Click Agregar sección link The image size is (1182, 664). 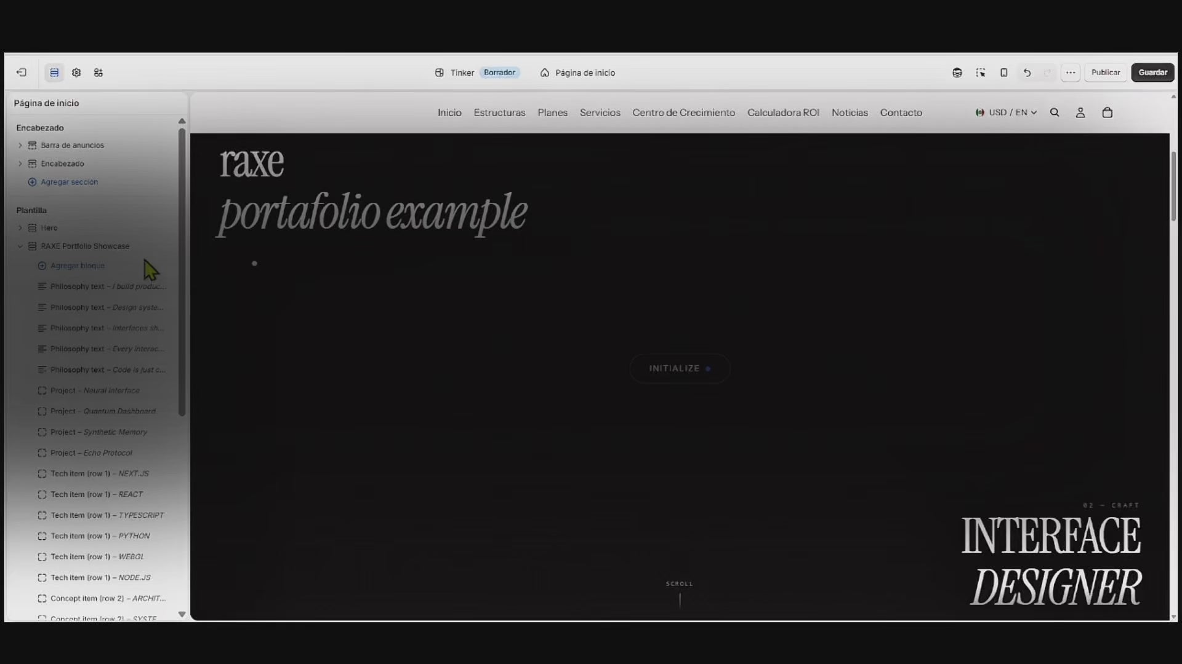pyautogui.click(x=69, y=182)
